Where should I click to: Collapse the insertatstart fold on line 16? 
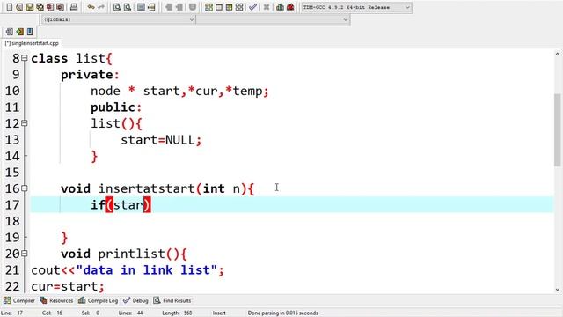coord(25,188)
